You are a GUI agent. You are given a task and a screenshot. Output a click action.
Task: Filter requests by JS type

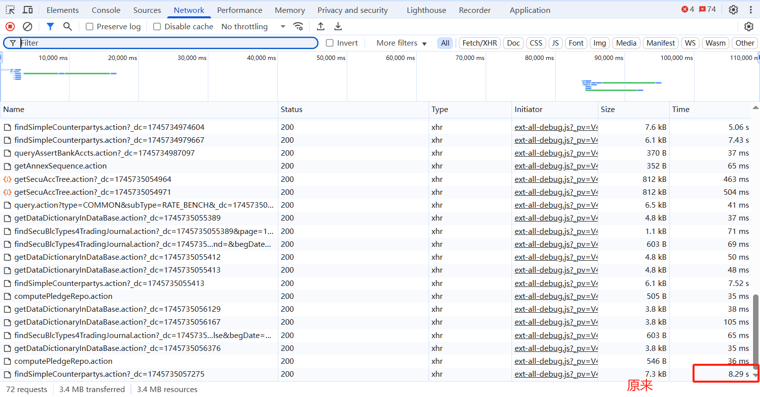[x=555, y=43]
